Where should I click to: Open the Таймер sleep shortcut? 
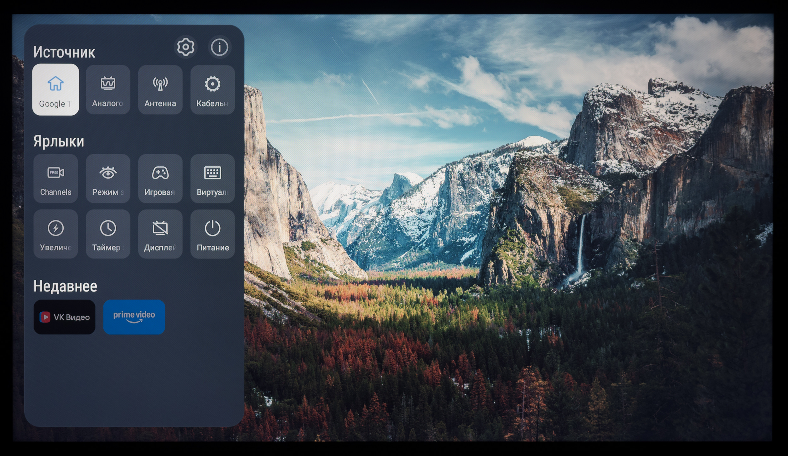tap(108, 234)
